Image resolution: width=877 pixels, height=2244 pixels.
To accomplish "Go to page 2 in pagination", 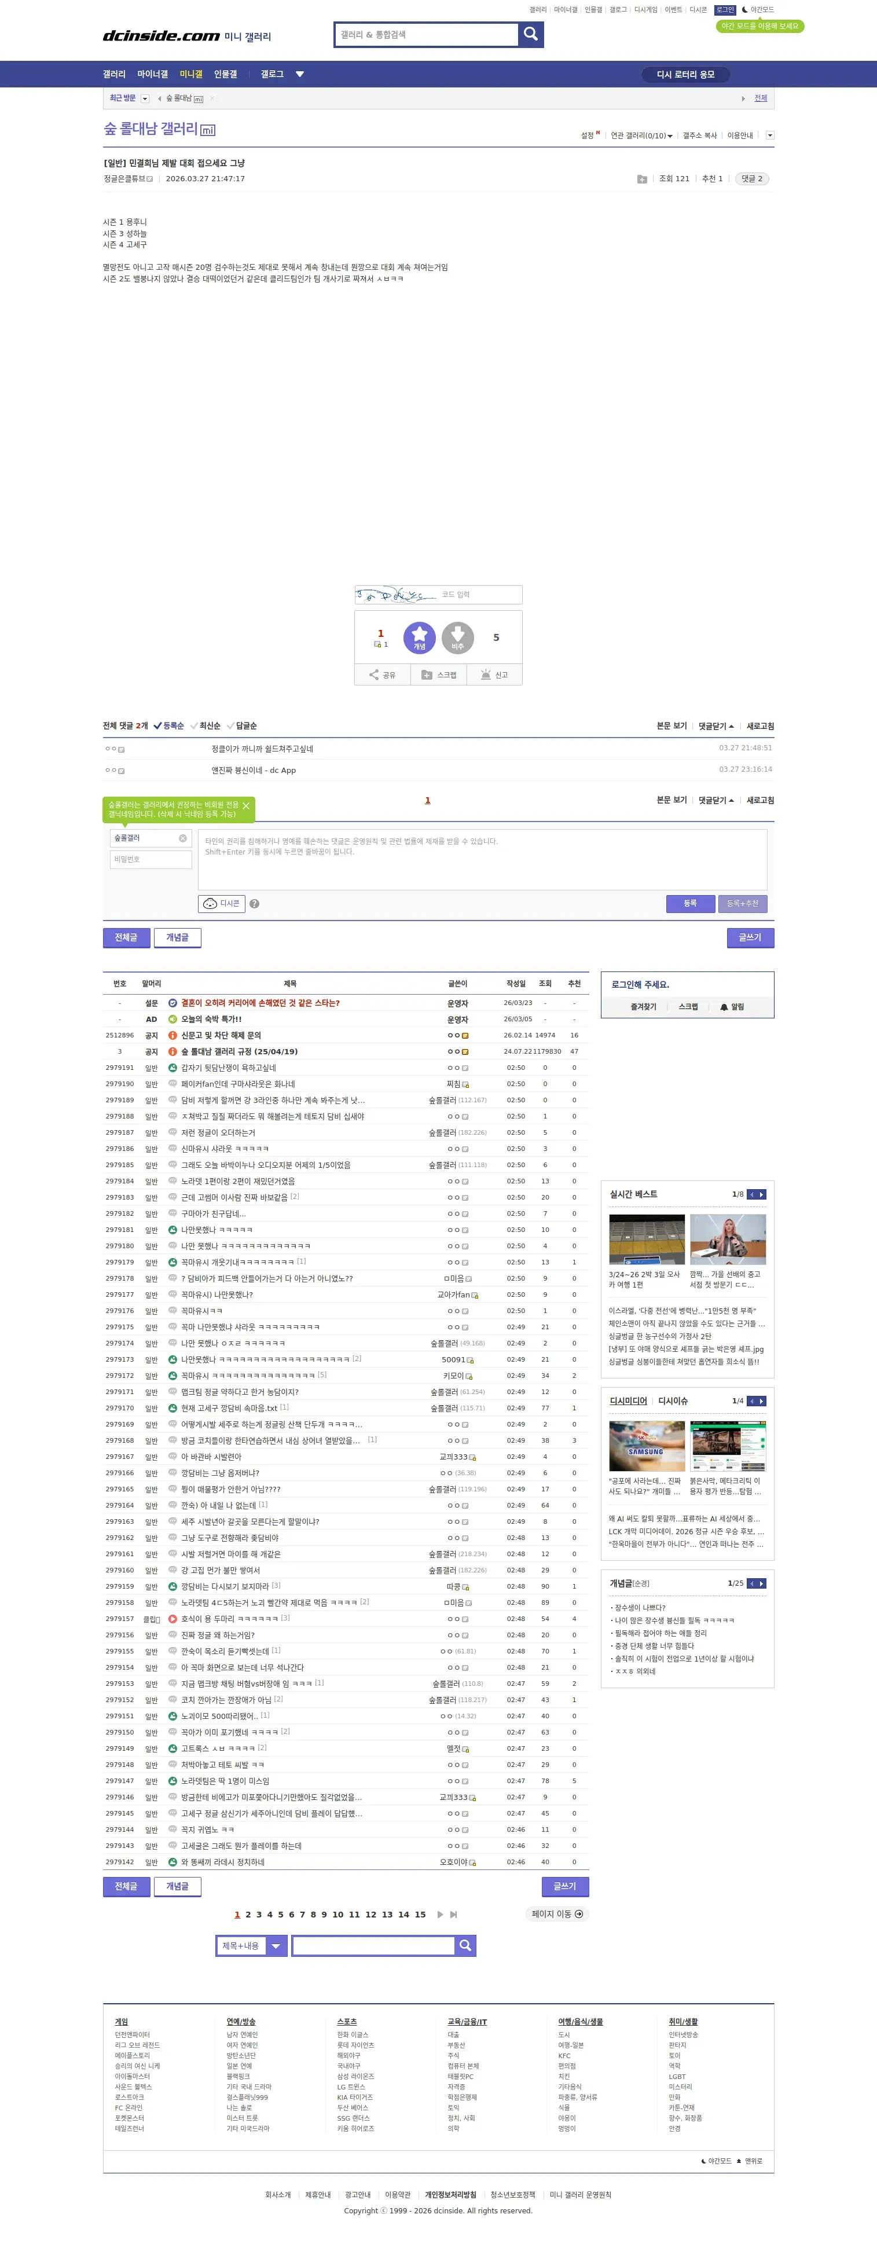I will pyautogui.click(x=248, y=1915).
